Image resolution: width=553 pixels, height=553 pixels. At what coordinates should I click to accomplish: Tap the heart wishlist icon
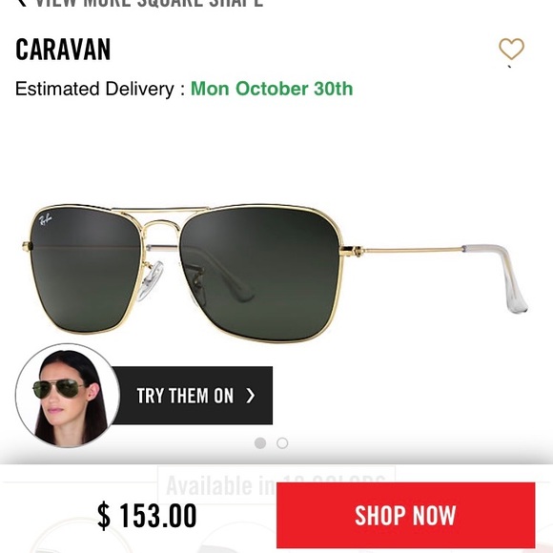click(511, 49)
